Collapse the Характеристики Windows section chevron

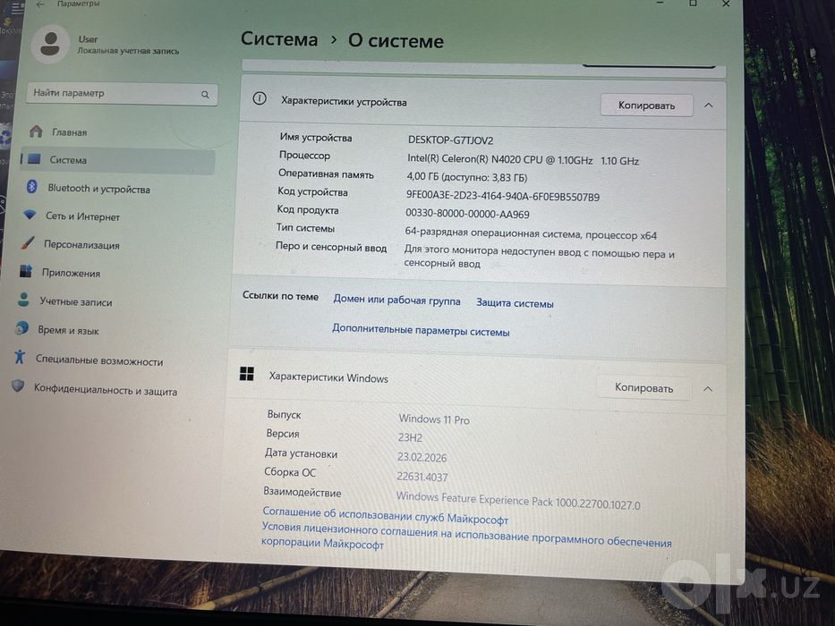coord(708,389)
